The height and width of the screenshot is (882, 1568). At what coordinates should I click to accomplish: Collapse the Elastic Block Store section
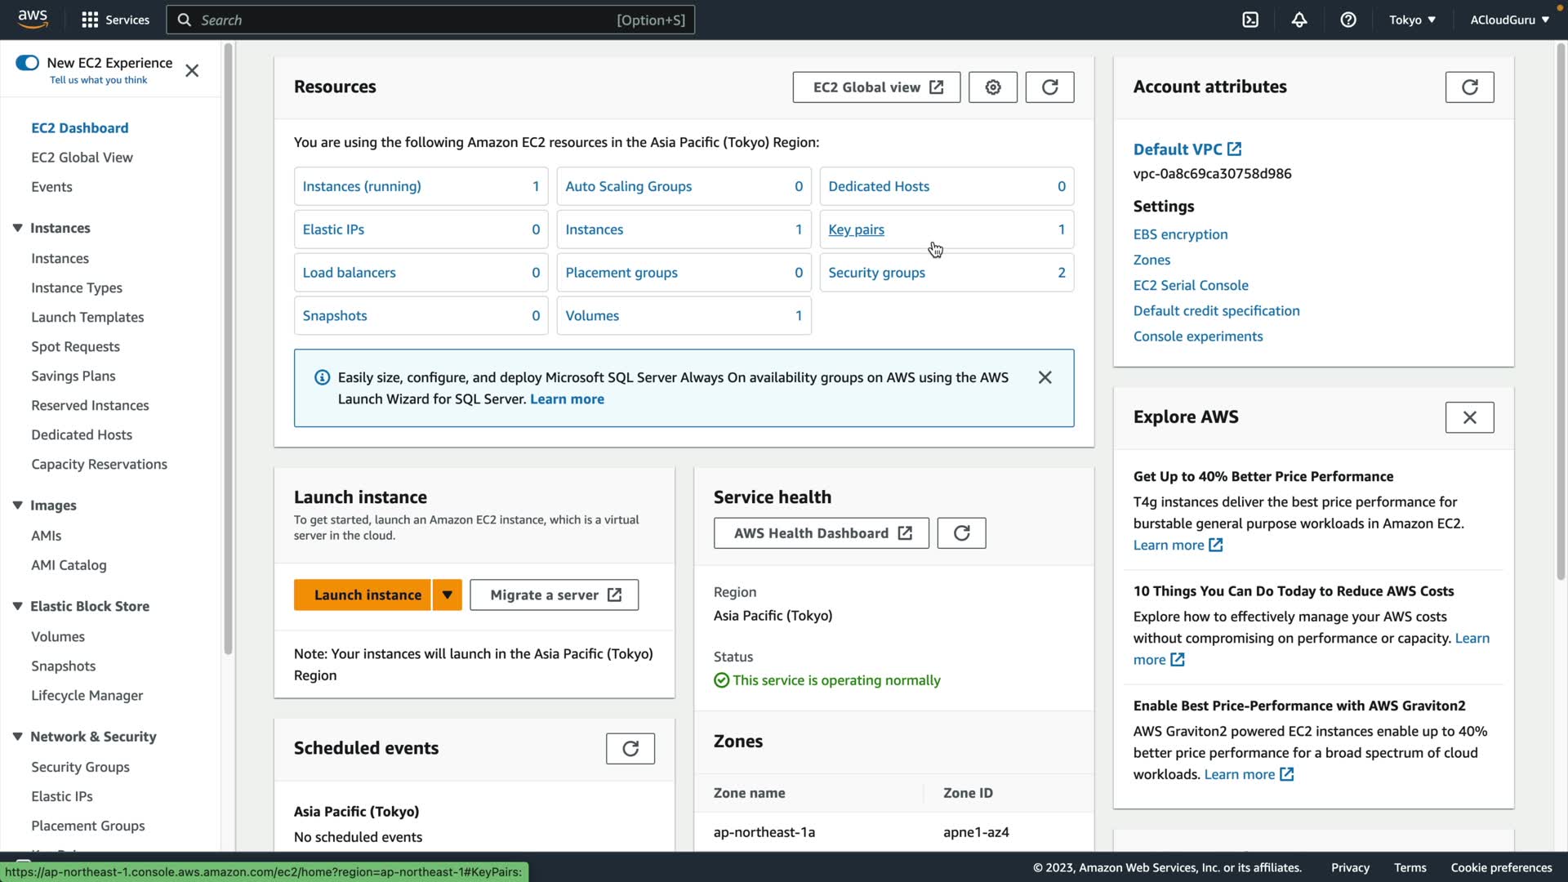click(x=17, y=606)
